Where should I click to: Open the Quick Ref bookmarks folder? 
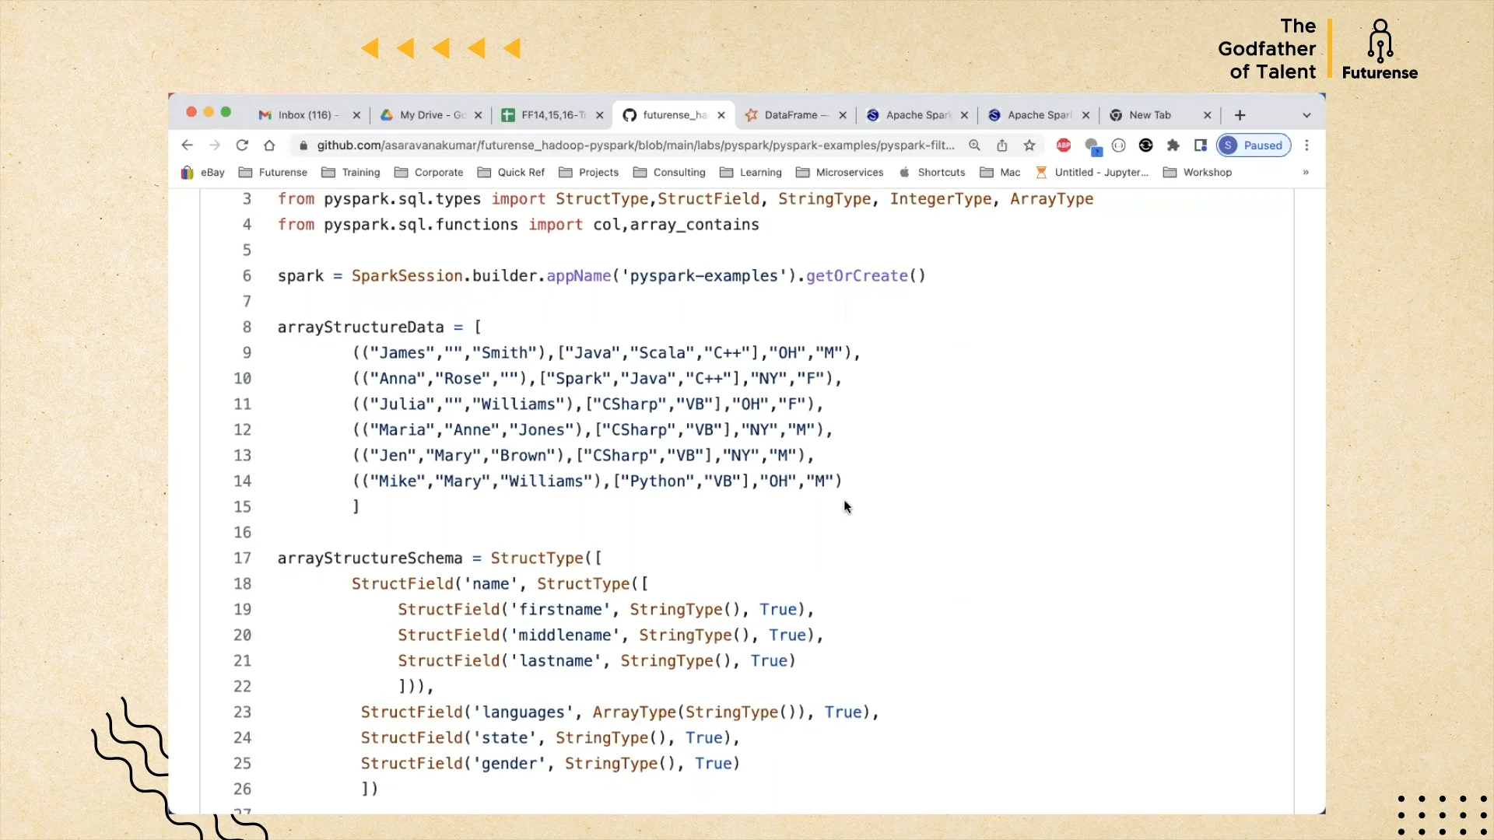(511, 173)
